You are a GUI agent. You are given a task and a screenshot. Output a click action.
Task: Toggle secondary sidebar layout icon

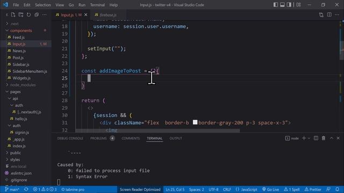[x=289, y=5]
